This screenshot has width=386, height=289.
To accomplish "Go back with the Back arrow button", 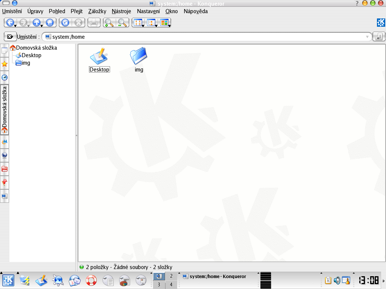I will 10,23.
